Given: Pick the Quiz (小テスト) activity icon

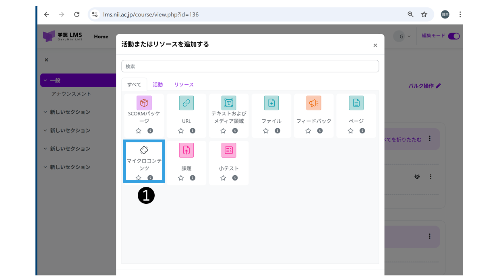Looking at the screenshot, I should 228,150.
